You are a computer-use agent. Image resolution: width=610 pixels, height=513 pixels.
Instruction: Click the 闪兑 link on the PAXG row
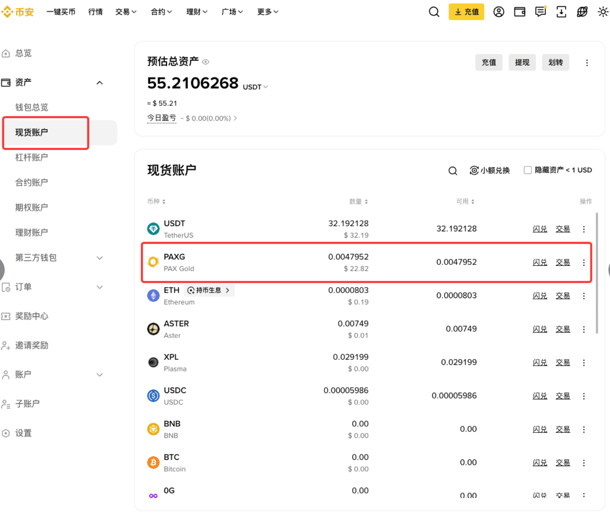click(540, 262)
